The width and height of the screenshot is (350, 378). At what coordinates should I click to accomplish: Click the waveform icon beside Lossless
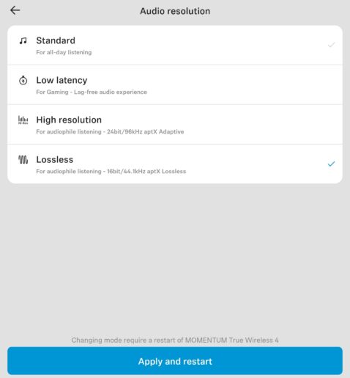pos(23,159)
